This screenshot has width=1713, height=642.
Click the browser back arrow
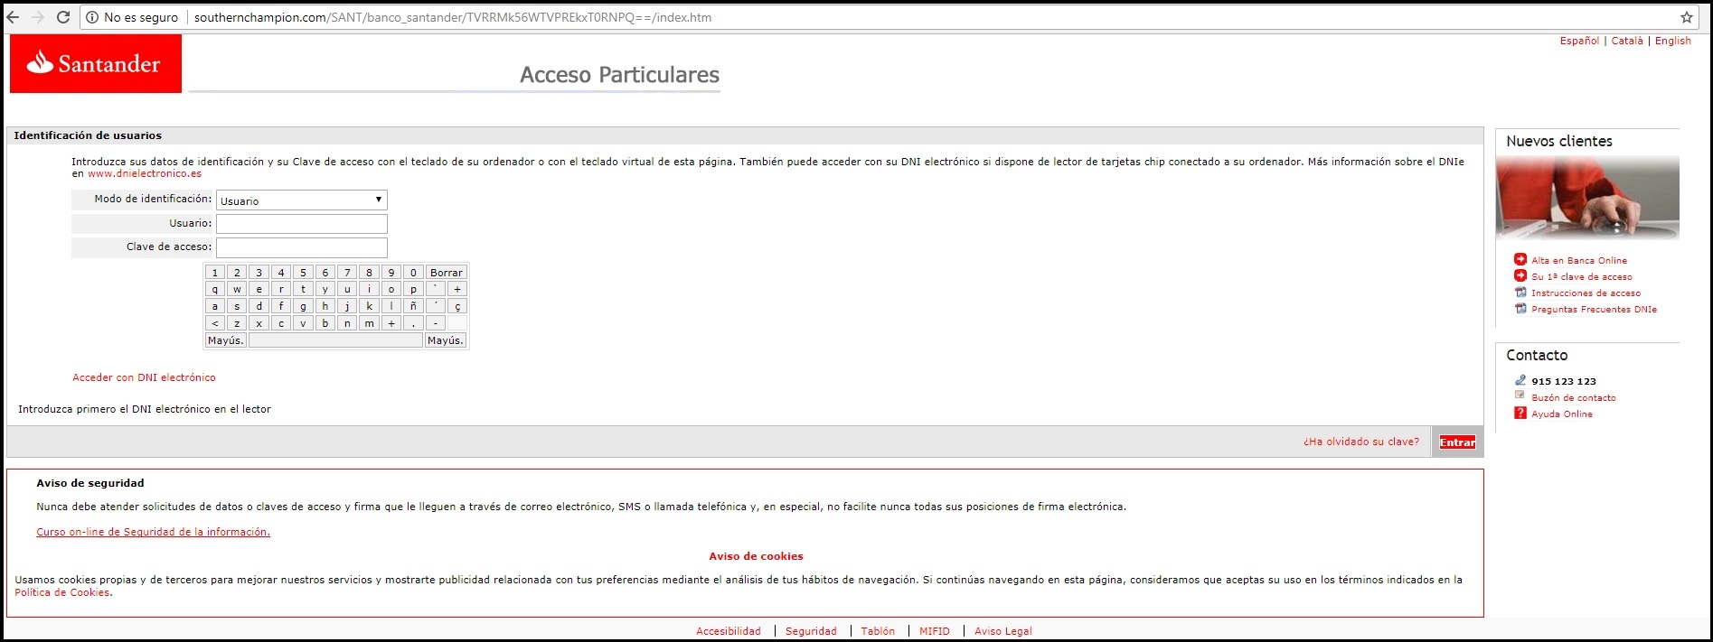coord(13,17)
